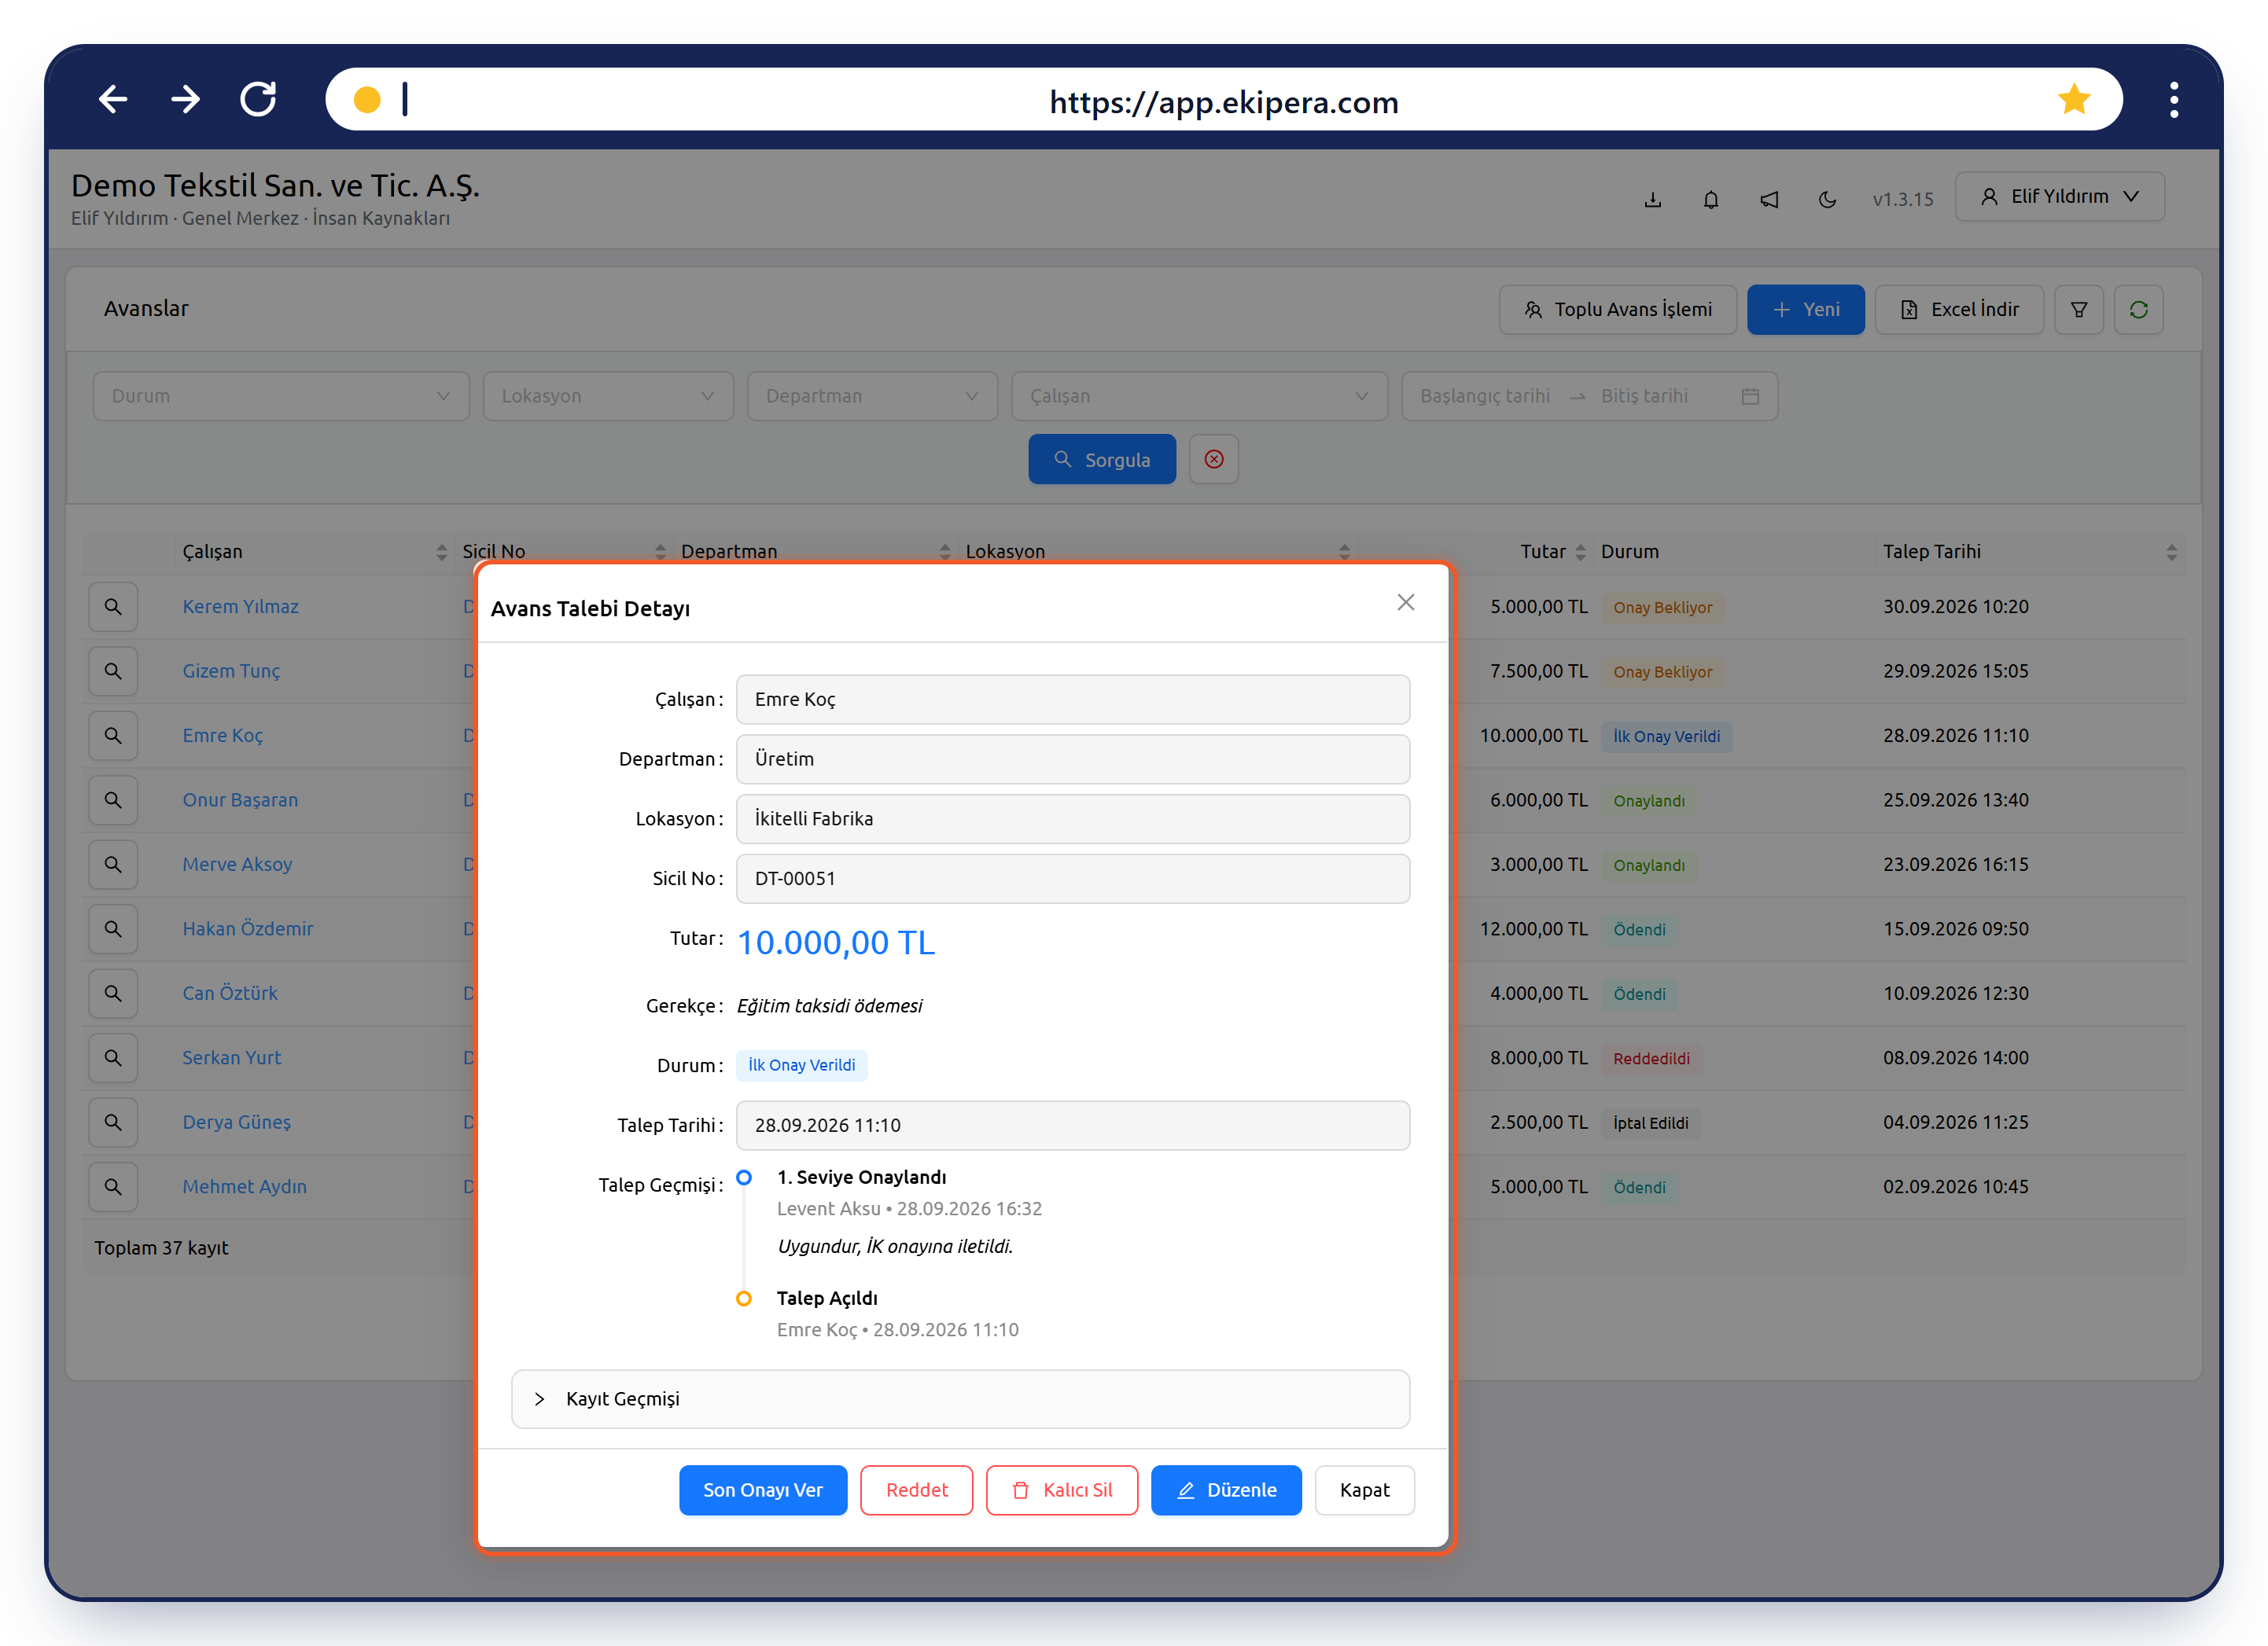
Task: Open detail magnifier for Gizem Tunç row
Action: coord(113,671)
